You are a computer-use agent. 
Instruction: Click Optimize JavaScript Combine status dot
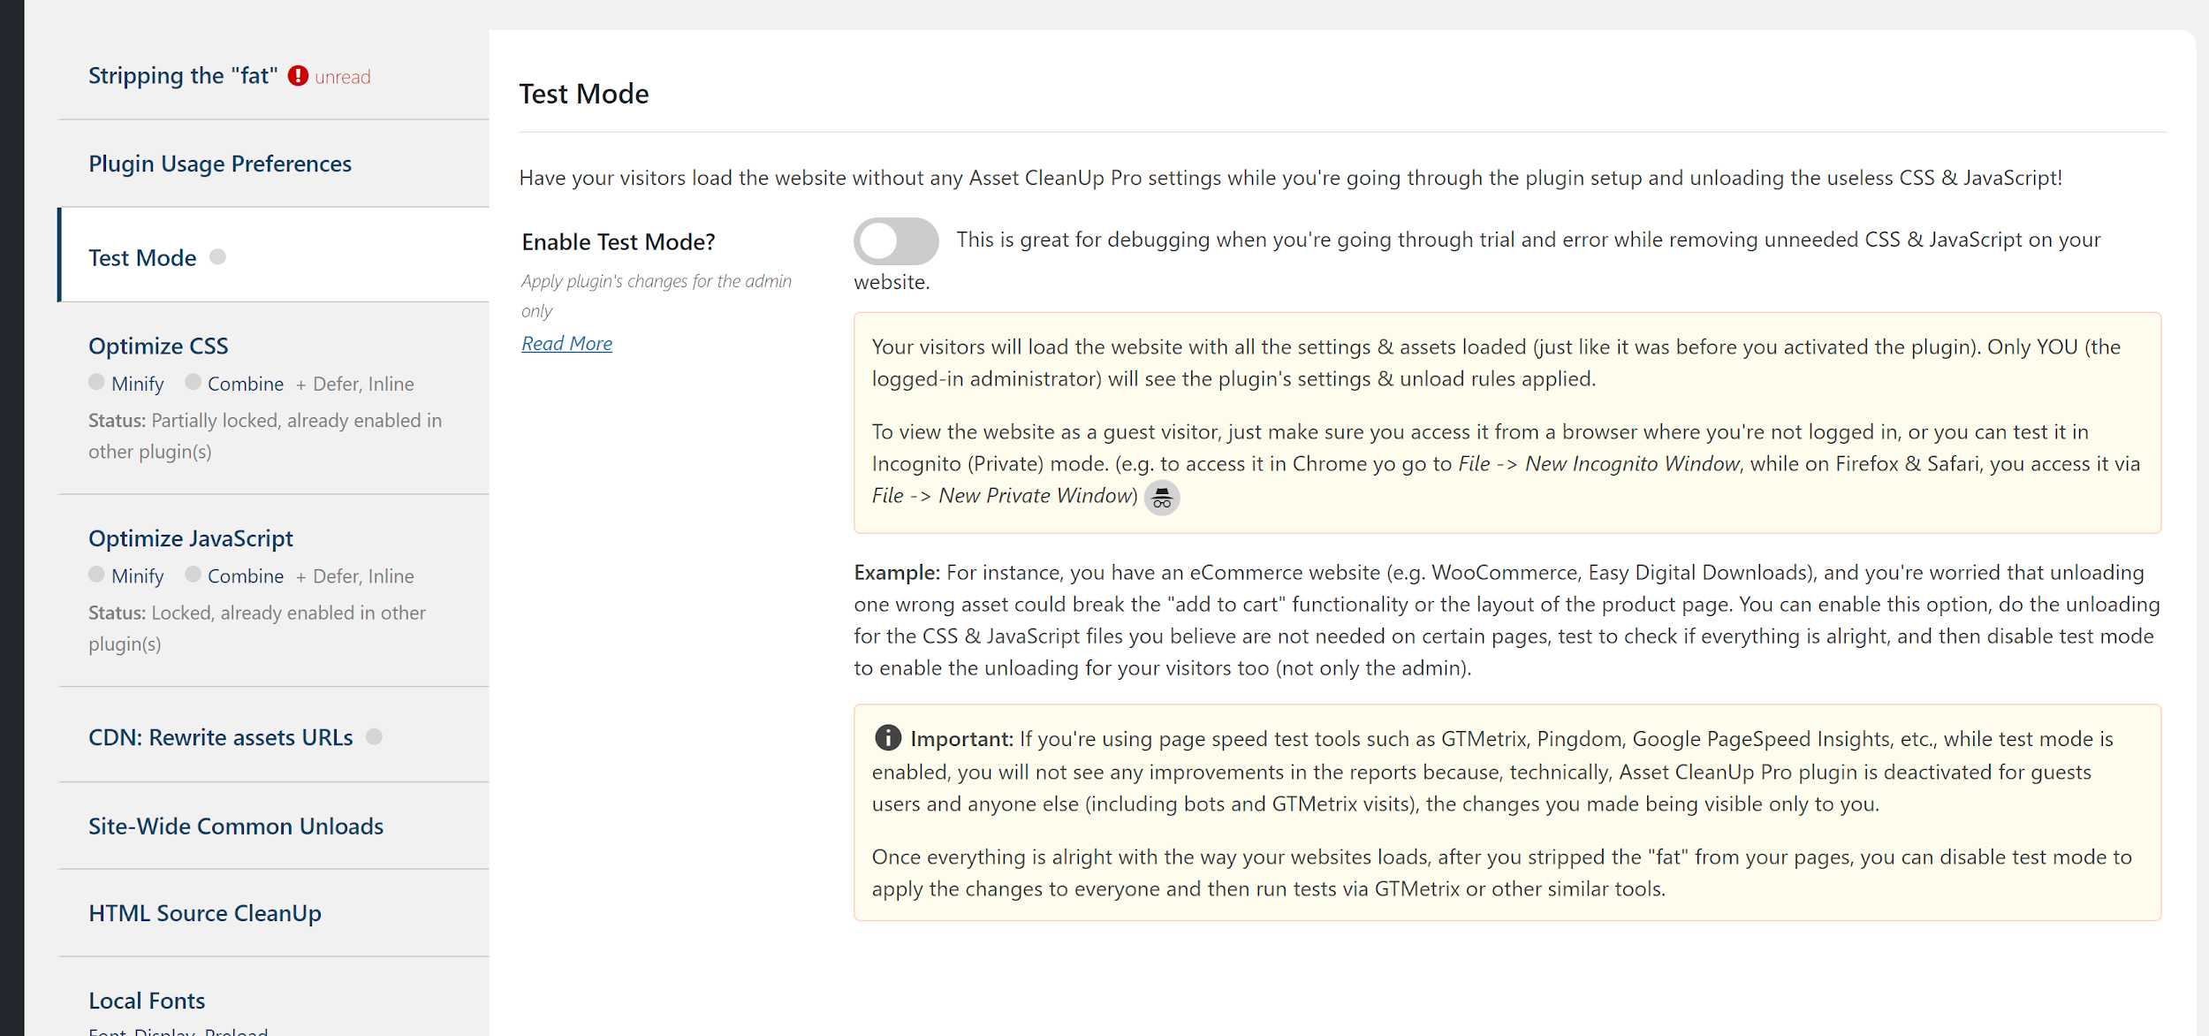click(194, 575)
